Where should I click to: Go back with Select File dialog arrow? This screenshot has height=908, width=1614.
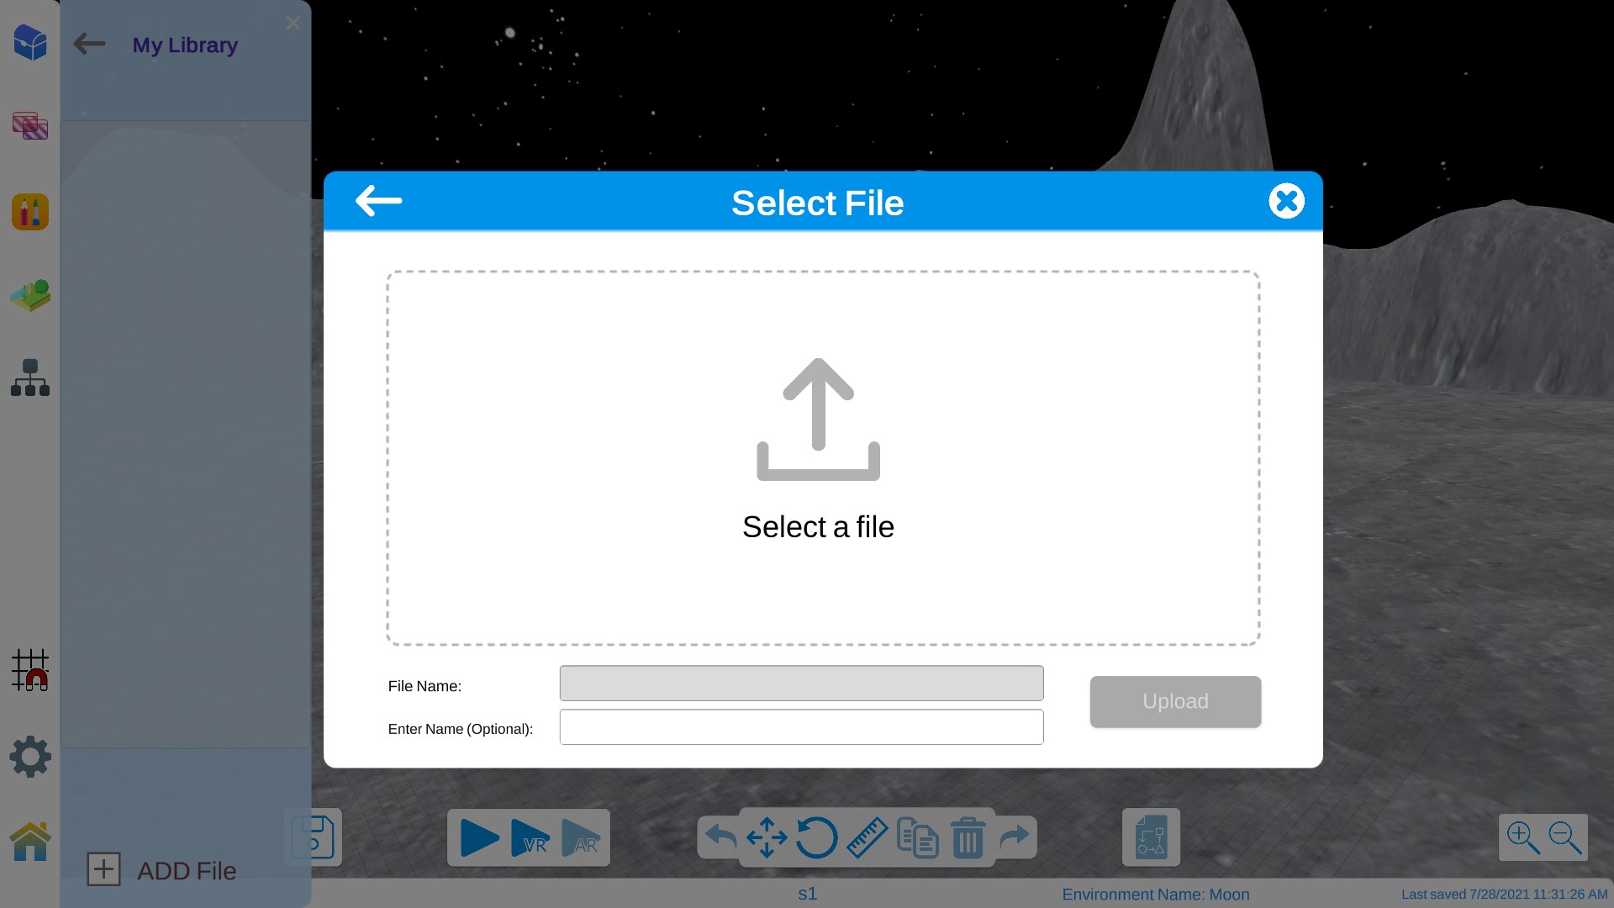tap(378, 201)
